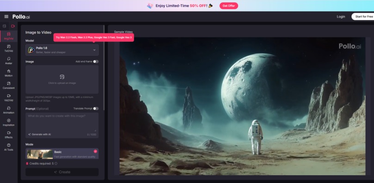Open the hamburger menu icon
Screen dimensions: 374x183
(x=6, y=17)
